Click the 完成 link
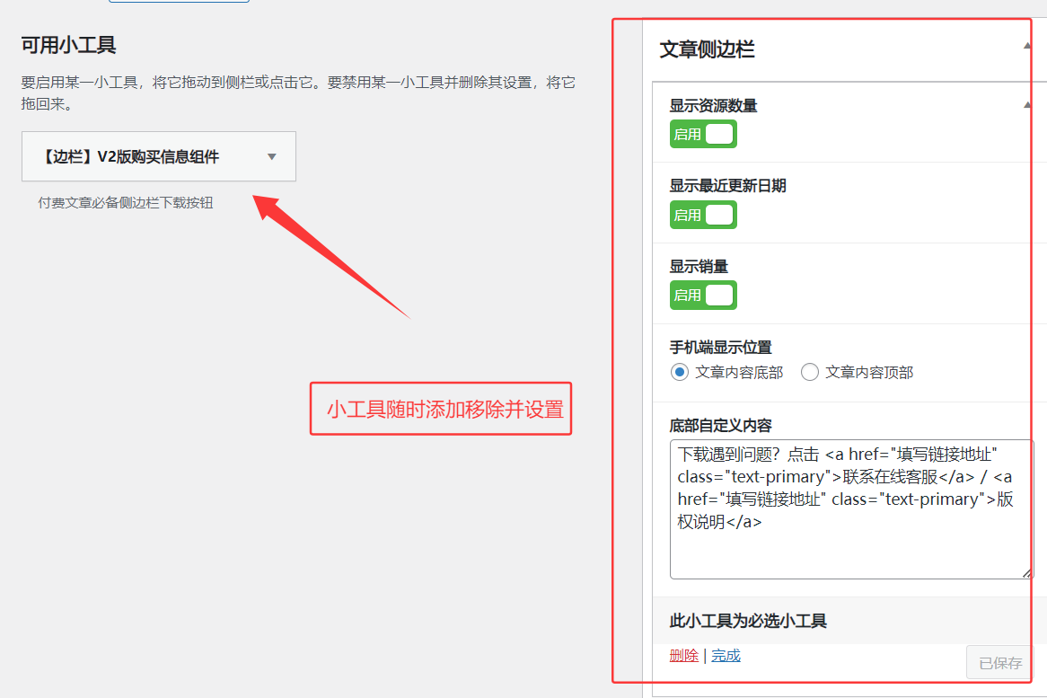This screenshot has height=698, width=1047. 726,656
